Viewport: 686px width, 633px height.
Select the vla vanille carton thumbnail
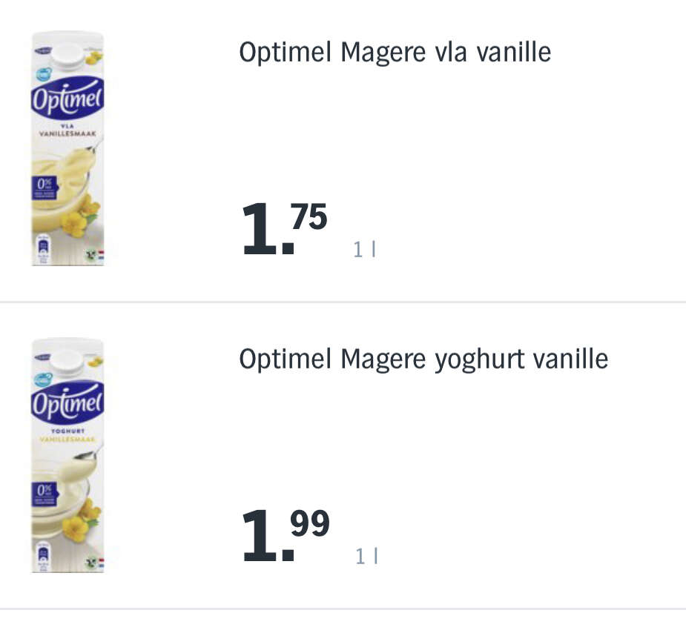[67, 148]
